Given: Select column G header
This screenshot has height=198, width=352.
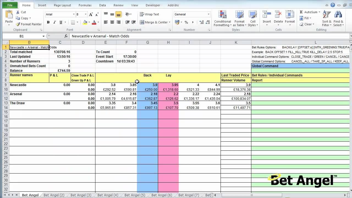Looking at the screenshot, I should 147,42.
